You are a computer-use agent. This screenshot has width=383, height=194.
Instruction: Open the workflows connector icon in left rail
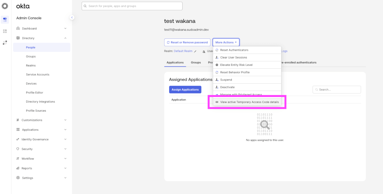[x=5, y=43]
